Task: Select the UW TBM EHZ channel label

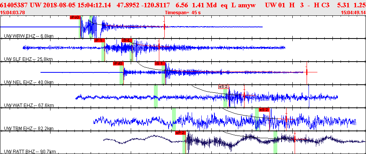Action: coord(29,128)
